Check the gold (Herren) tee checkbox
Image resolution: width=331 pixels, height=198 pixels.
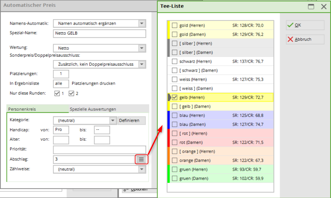(175, 25)
